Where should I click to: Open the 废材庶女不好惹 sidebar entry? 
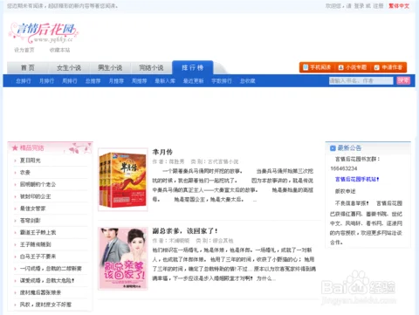pos(45,305)
